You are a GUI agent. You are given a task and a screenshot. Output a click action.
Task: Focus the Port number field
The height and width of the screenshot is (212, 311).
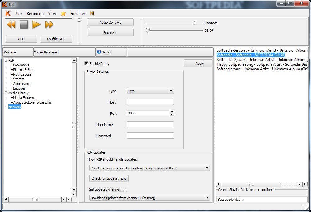pos(148,113)
